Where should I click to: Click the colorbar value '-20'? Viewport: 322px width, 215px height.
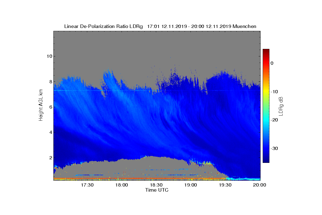coord(274,120)
